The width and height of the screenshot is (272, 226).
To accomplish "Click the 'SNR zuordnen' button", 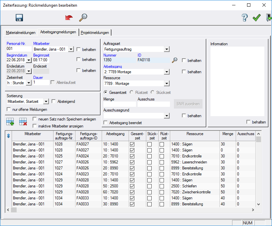I will point(188,104).
